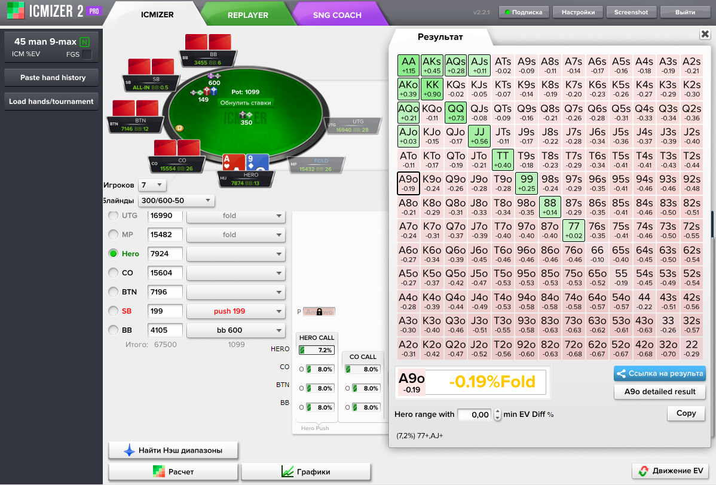Click the Выйти logout button

pyautogui.click(x=685, y=13)
